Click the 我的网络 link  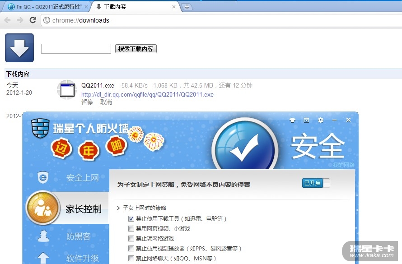click(344, 165)
